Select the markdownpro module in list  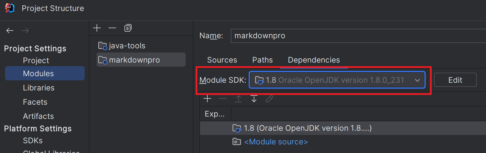pos(141,60)
